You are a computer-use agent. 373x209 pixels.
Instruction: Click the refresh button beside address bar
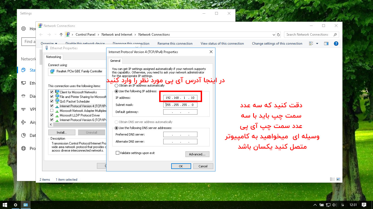[x=279, y=35]
